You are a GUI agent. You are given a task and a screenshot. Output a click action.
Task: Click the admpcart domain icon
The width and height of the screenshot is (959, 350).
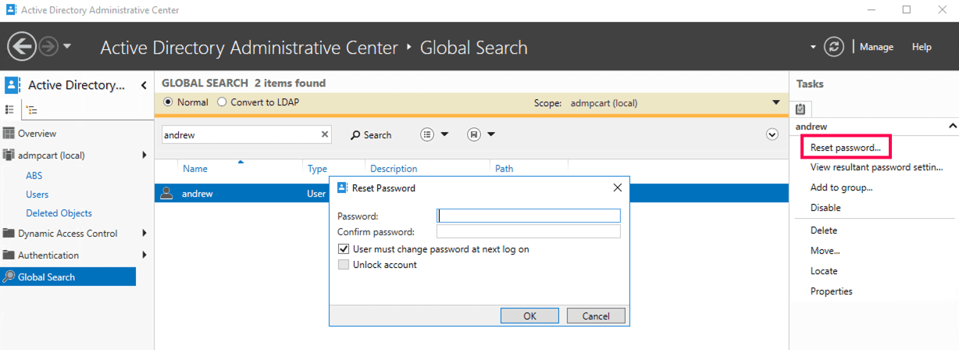click(9, 155)
